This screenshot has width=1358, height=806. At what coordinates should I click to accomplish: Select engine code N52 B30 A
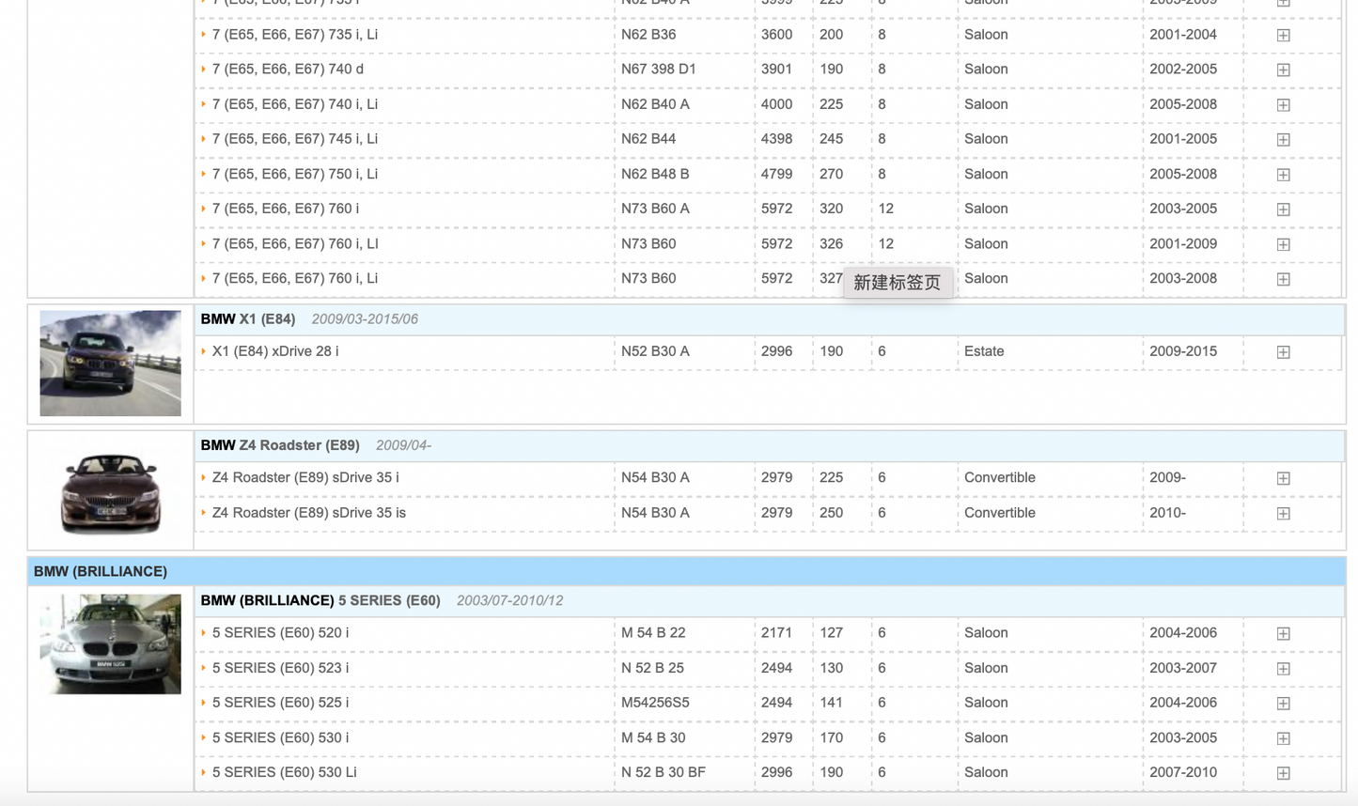655,351
